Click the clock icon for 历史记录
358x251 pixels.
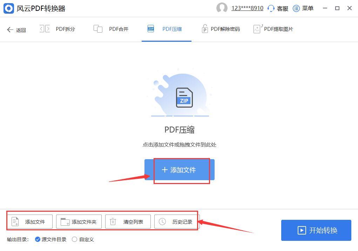162,222
